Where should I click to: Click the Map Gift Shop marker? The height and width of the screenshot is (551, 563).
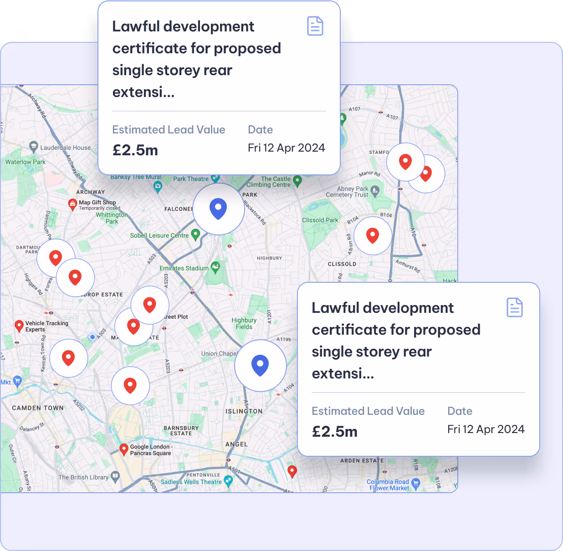72,205
